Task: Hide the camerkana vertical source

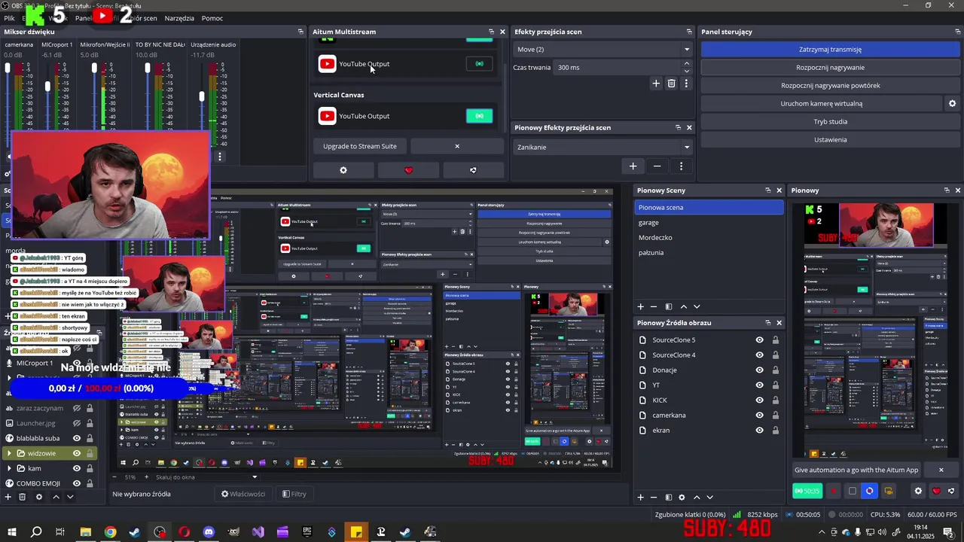Action: pyautogui.click(x=759, y=416)
